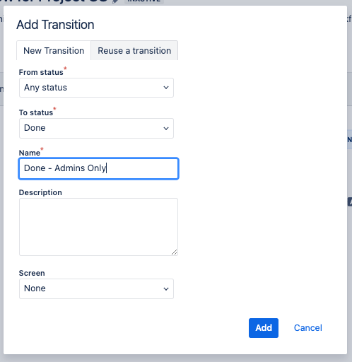Click the From status field label
This screenshot has width=352, height=362.
point(41,72)
